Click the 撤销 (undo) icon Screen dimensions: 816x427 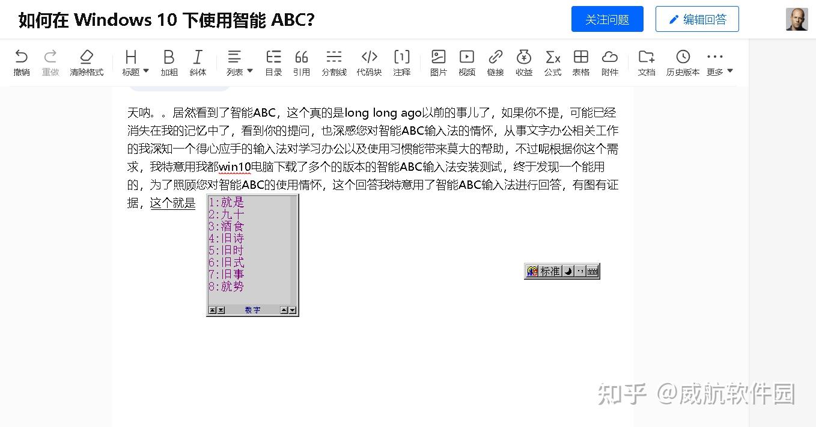21,63
